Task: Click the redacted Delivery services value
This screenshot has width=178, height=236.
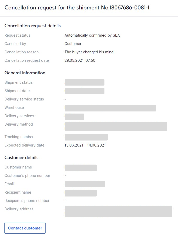Action: point(74,117)
